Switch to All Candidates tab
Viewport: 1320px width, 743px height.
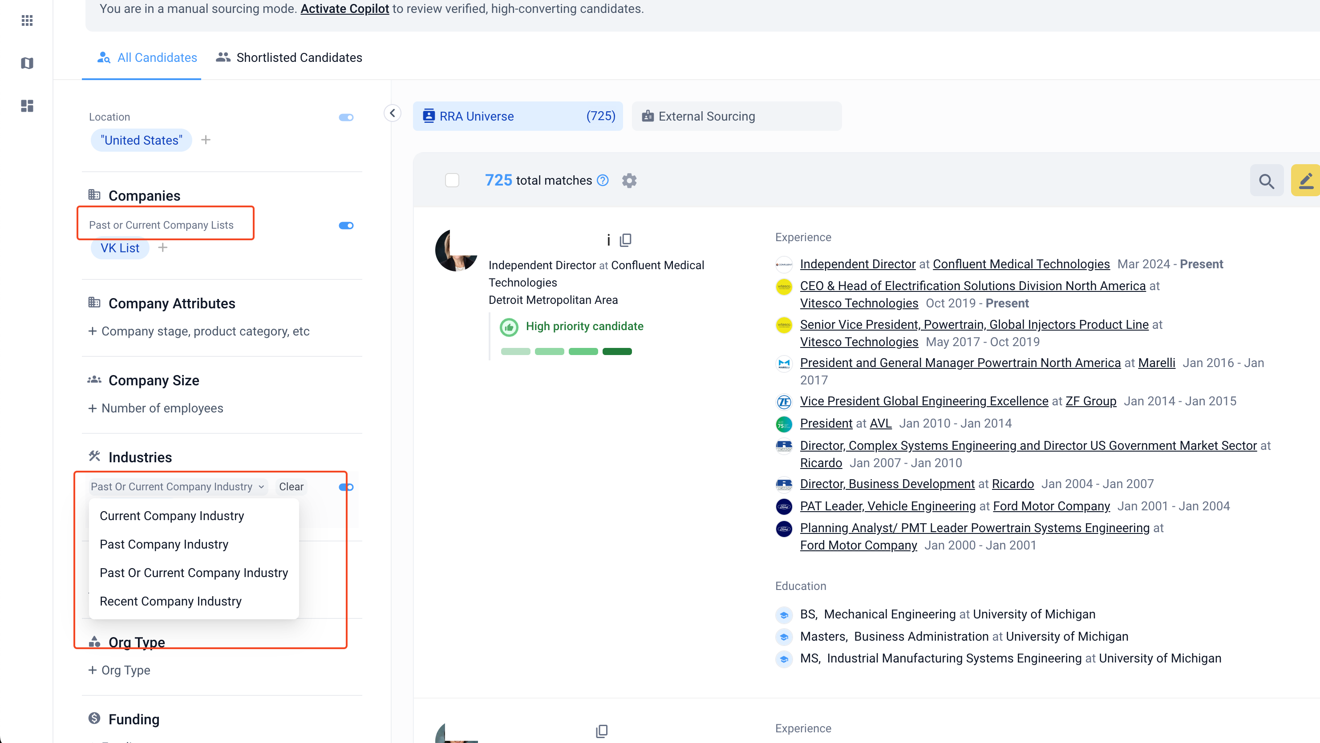pyautogui.click(x=147, y=57)
